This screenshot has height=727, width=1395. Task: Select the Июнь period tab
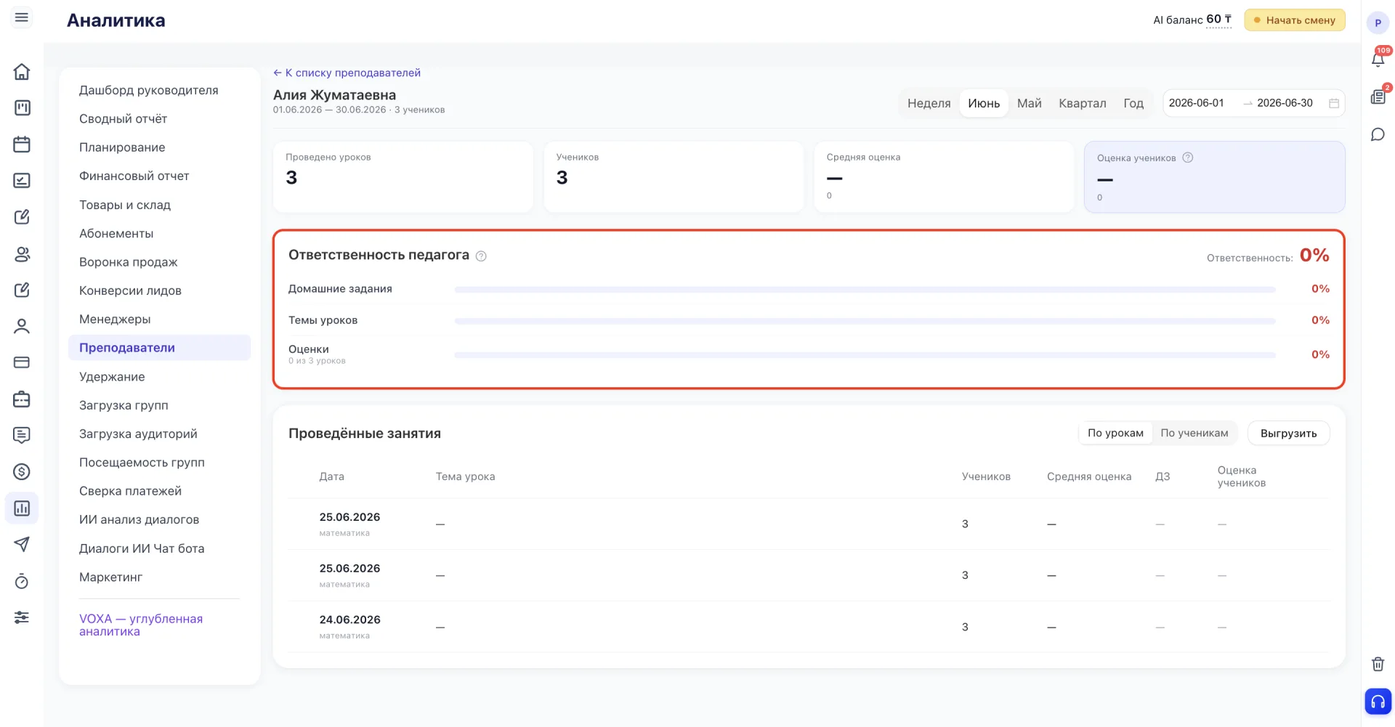(x=984, y=103)
